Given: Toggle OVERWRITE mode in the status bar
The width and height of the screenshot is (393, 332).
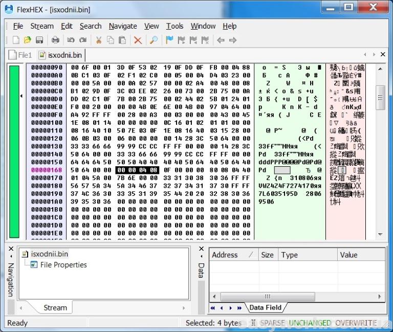Looking at the screenshot, I should (x=356, y=323).
